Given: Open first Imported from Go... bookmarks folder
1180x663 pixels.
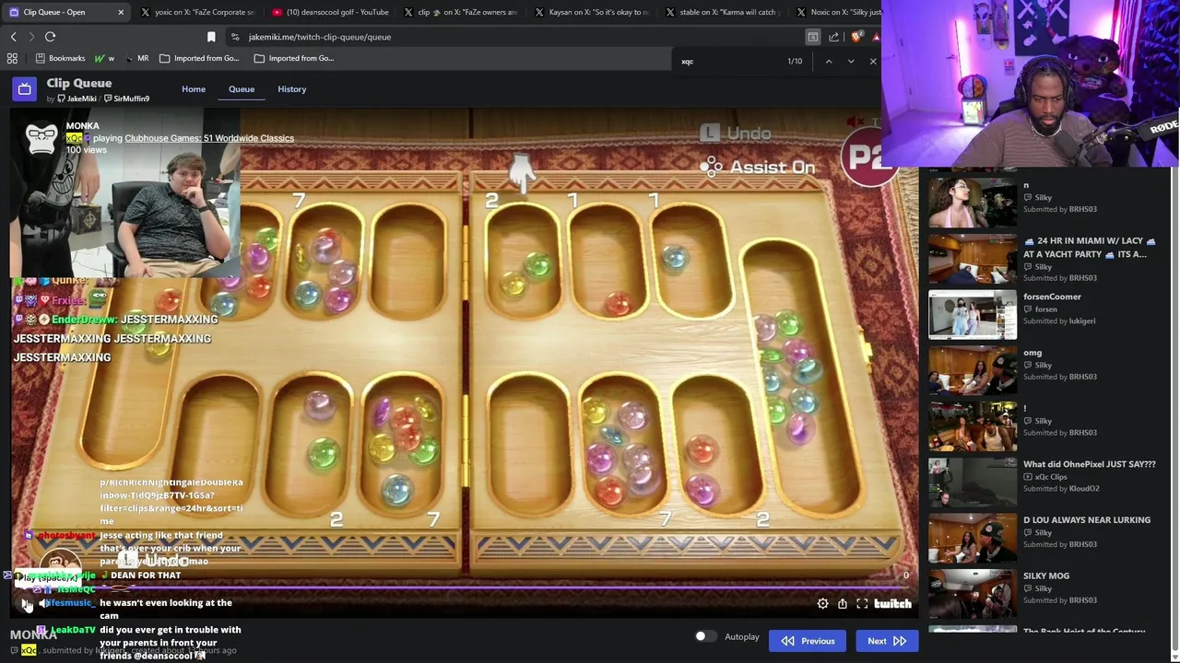Looking at the screenshot, I should point(199,58).
